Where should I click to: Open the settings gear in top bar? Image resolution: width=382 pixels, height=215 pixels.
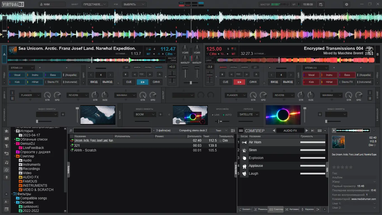pos(346,4)
